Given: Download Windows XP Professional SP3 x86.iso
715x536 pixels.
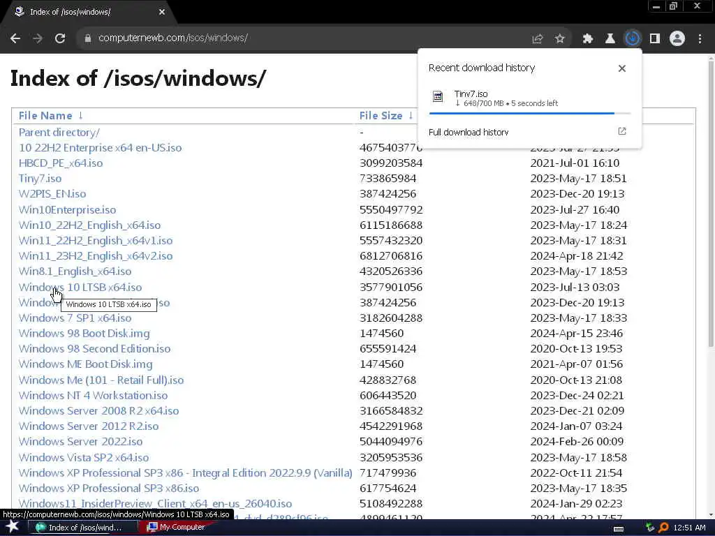Looking at the screenshot, I should 109,489.
